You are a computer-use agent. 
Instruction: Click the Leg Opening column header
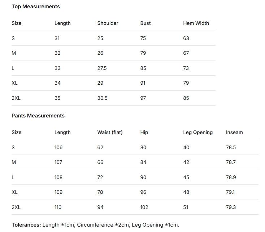(198, 132)
